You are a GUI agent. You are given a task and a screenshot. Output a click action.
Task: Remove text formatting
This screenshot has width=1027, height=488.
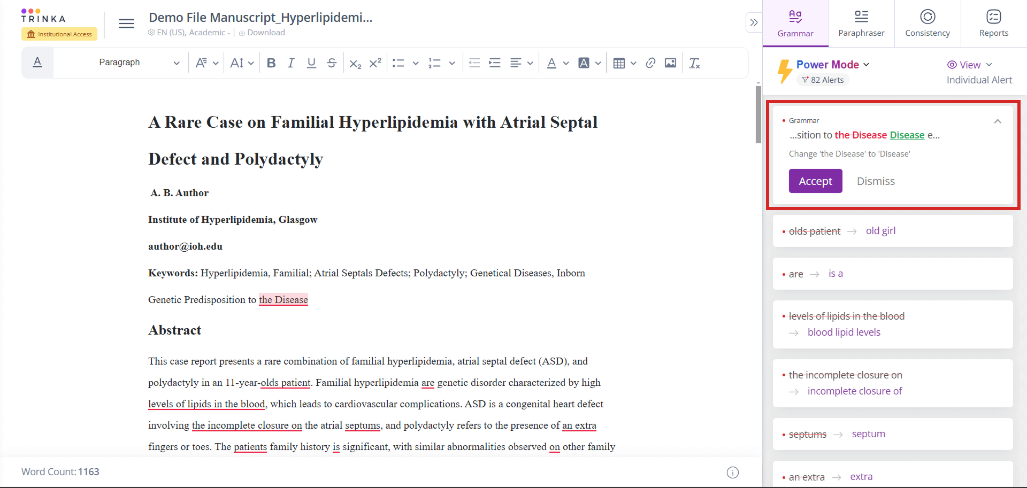coord(694,63)
